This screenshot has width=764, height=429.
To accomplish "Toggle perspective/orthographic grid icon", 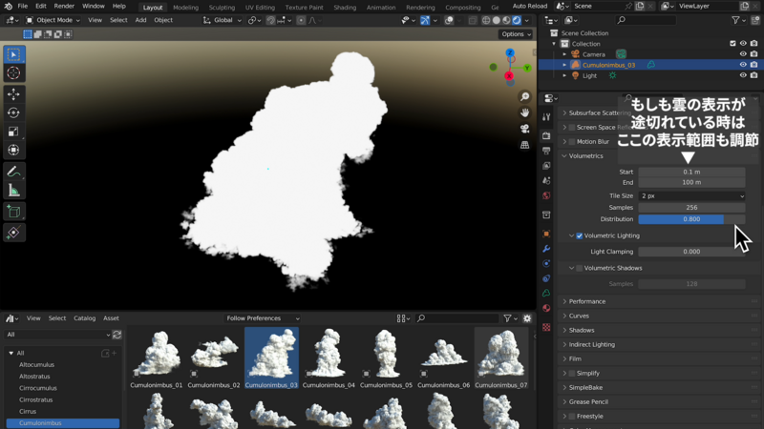I will 524,145.
